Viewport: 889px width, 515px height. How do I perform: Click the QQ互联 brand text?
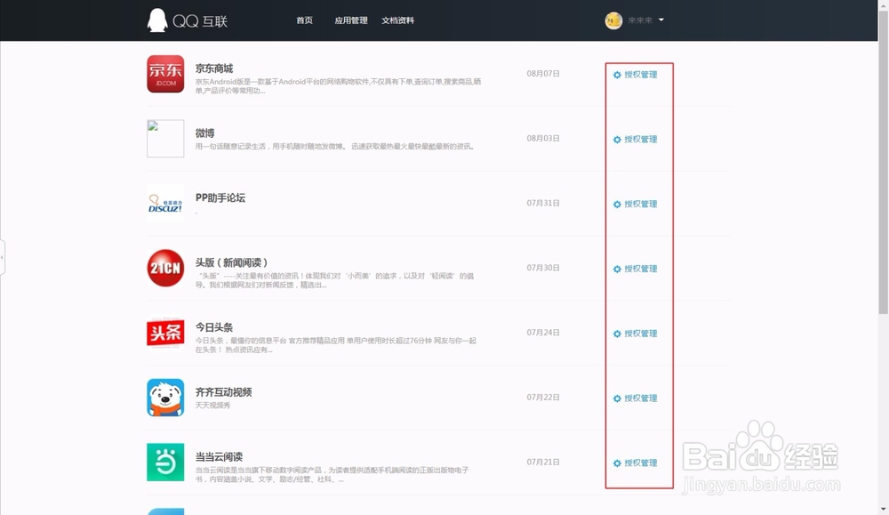pyautogui.click(x=200, y=21)
